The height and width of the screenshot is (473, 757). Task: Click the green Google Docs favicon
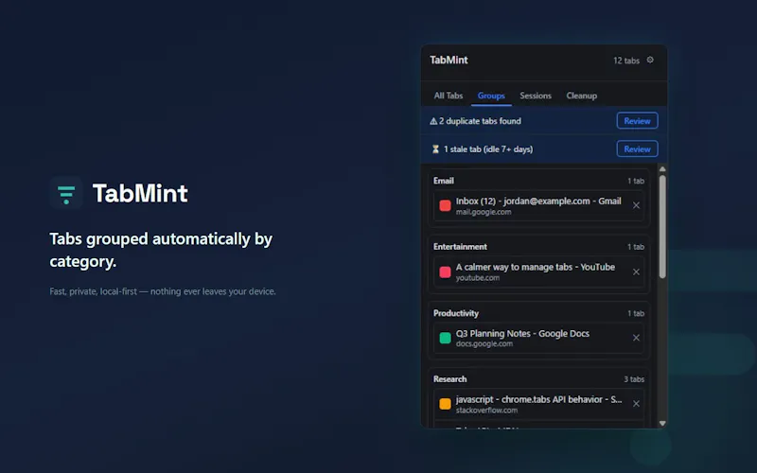[445, 338]
